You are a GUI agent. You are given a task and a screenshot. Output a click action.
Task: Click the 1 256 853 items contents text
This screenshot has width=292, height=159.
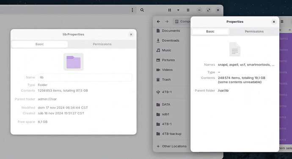click(x=63, y=91)
